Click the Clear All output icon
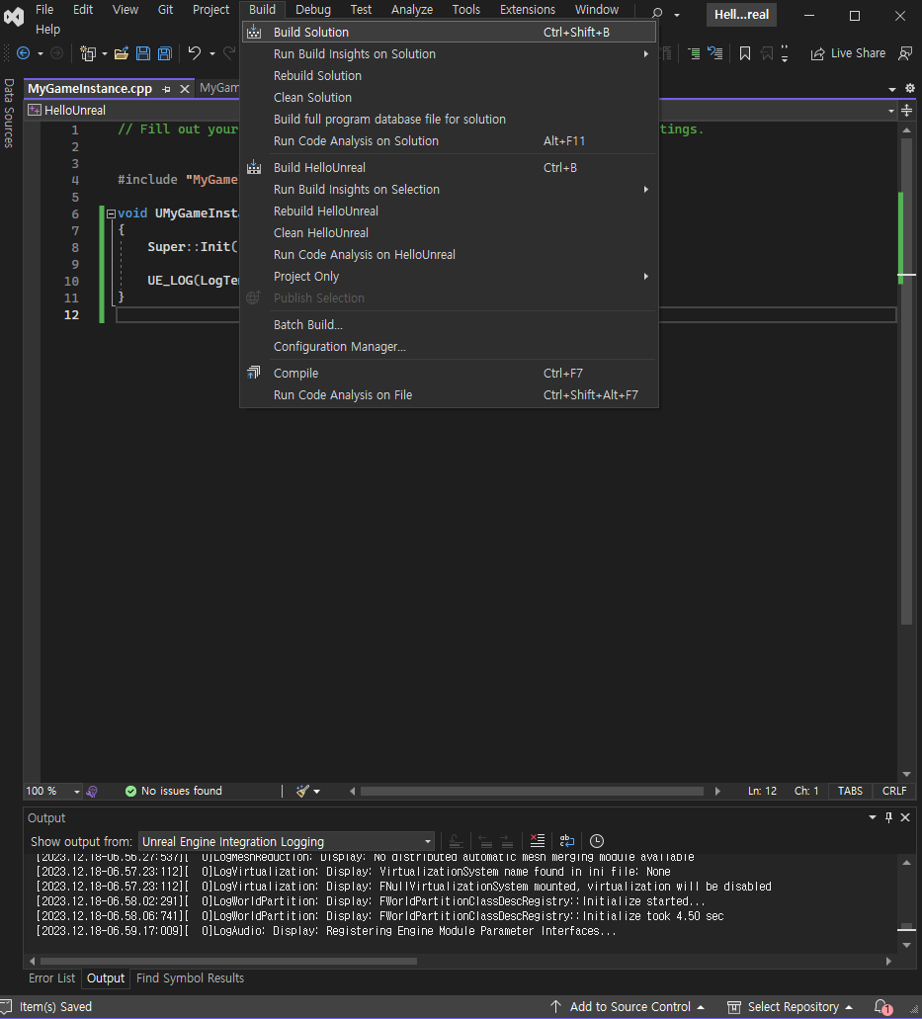This screenshot has height=1019, width=922. (x=538, y=841)
